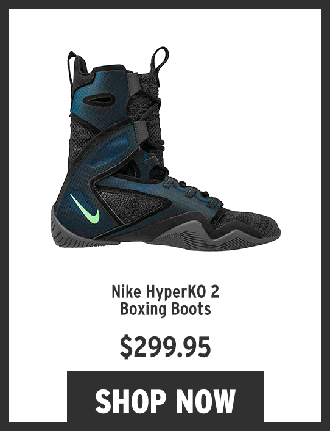Click the word SHOP on the button
This screenshot has height=431, width=330.
coord(130,401)
